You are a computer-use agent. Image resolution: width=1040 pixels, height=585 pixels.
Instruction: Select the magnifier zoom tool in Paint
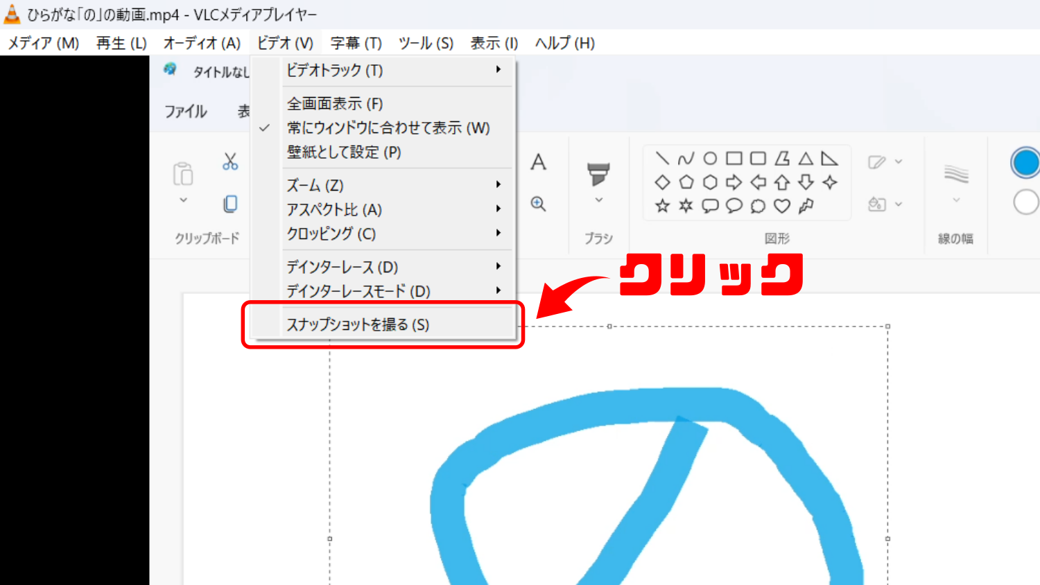tap(539, 204)
